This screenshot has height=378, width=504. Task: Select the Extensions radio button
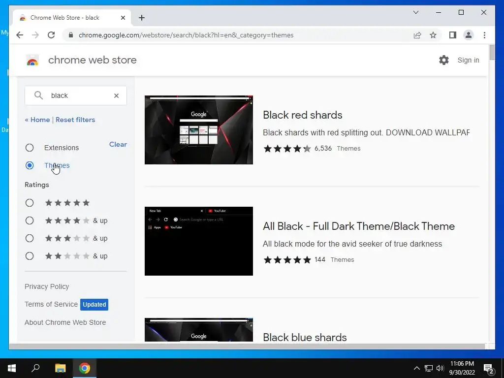click(x=30, y=148)
